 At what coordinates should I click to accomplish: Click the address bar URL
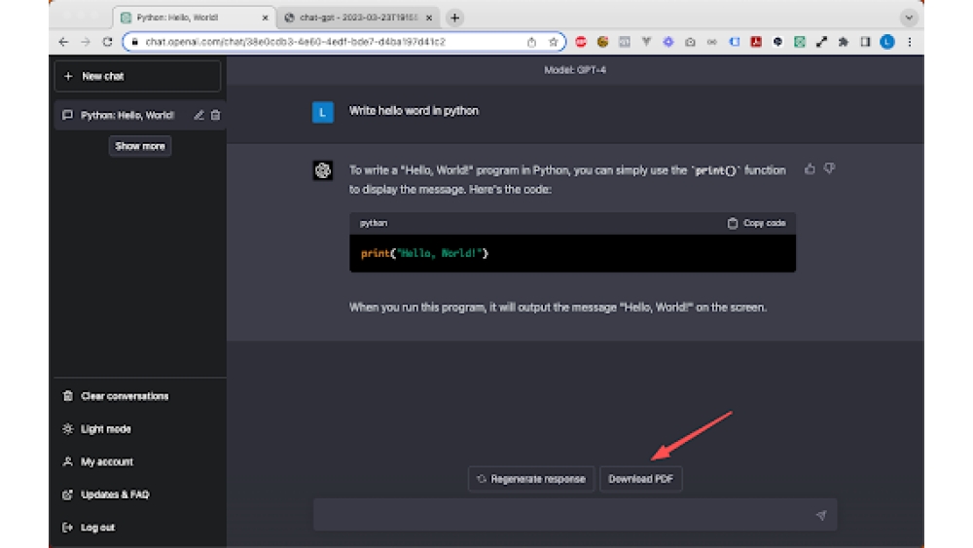[x=295, y=42]
